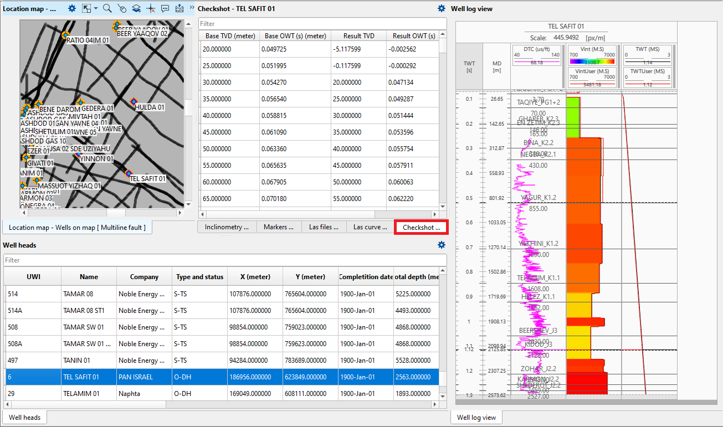The width and height of the screenshot is (723, 427).
Task: Open Checkshot panel settings gear
Action: click(x=441, y=8)
